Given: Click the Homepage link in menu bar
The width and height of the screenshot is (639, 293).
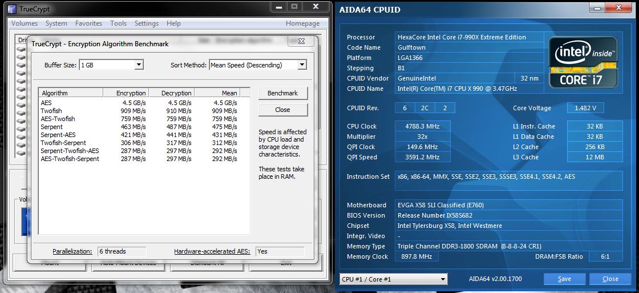Looking at the screenshot, I should pos(302,23).
